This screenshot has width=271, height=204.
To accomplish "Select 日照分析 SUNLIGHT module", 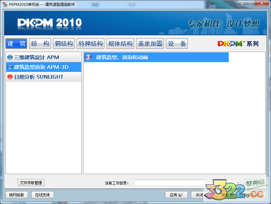I will tap(44, 76).
